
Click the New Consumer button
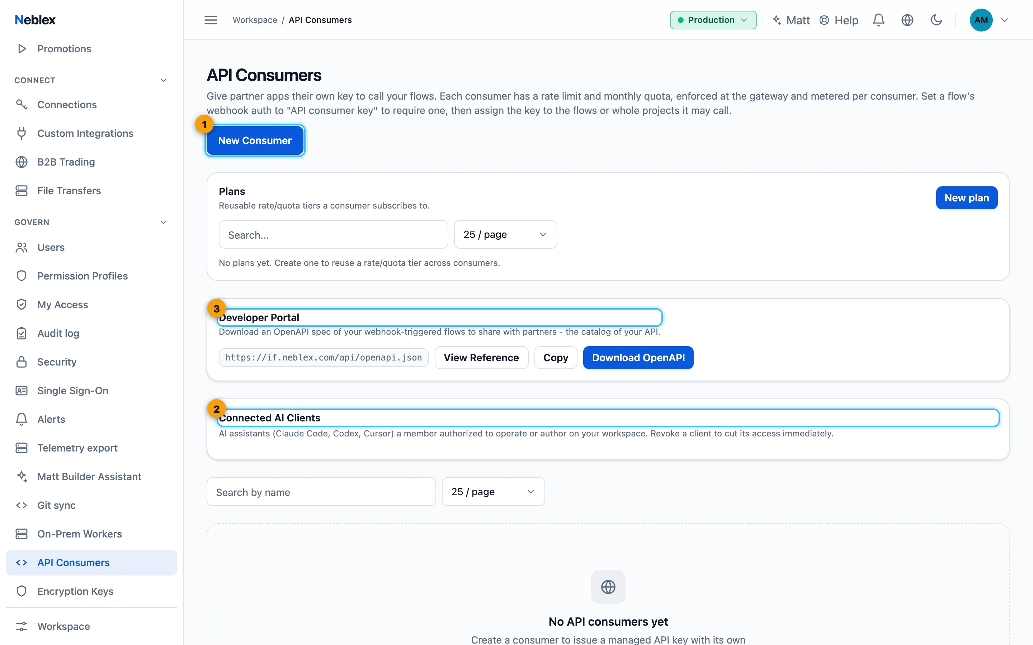click(255, 140)
